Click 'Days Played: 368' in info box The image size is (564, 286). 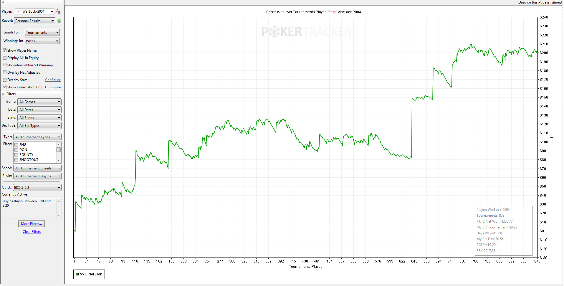pyautogui.click(x=489, y=233)
